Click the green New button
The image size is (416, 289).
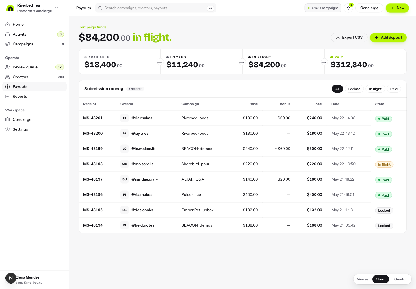[x=397, y=8]
